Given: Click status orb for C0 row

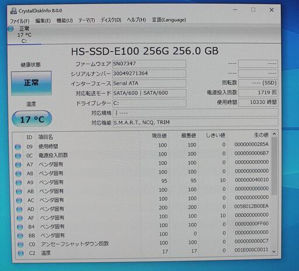Looking at the screenshot, I should [20, 245].
